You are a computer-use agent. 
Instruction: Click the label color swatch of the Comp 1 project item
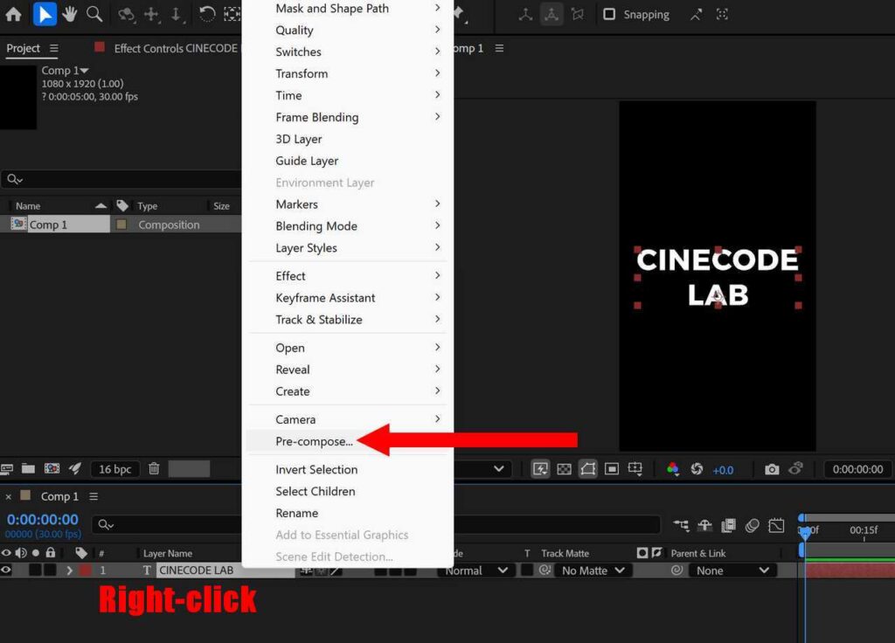tap(121, 225)
